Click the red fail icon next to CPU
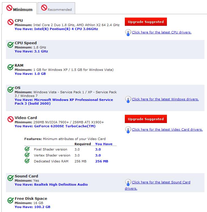The height and width of the screenshot is (212, 207). pos(10,22)
